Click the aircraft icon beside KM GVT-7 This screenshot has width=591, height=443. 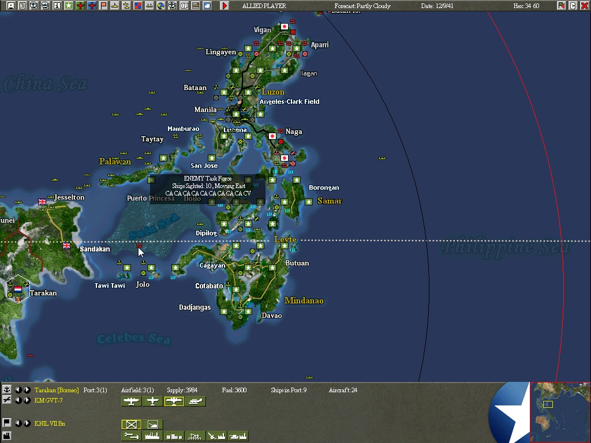click(6, 400)
